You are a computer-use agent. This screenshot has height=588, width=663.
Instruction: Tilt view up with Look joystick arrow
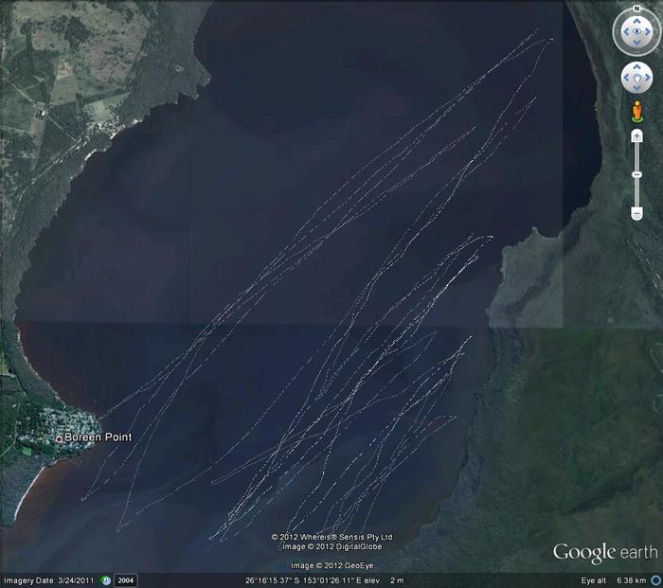pos(636,21)
